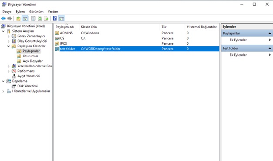Click the Görev Zamanlayıcı clock icon
Viewport: 273px width, 161px height.
point(14,36)
